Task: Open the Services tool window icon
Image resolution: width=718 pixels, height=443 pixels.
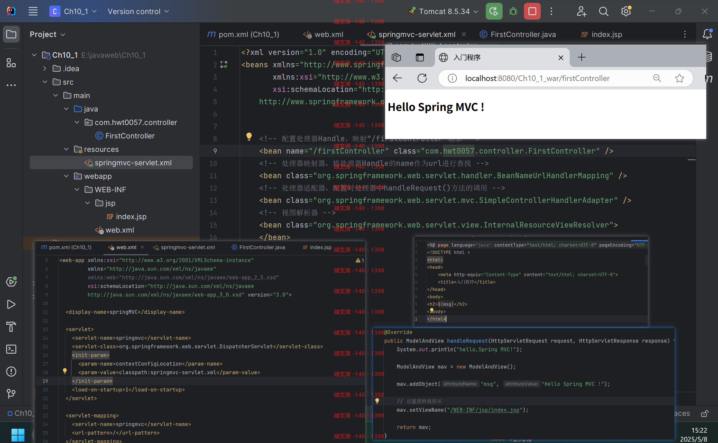Action: coord(11,282)
